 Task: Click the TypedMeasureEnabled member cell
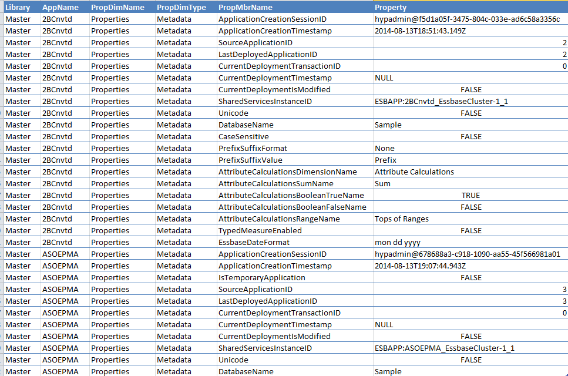pyautogui.click(x=295, y=231)
